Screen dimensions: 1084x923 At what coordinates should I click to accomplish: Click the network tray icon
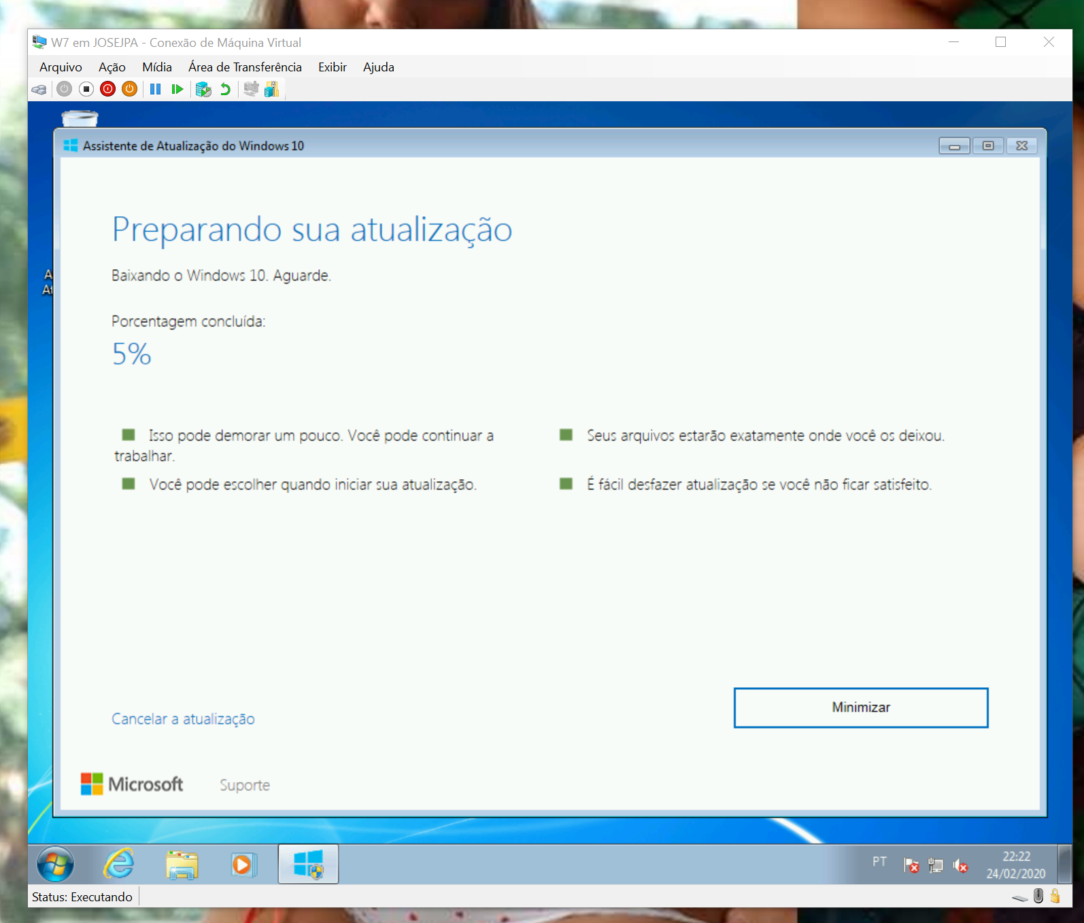pyautogui.click(x=936, y=865)
